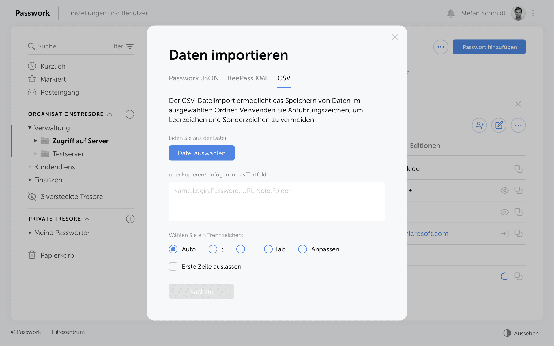The image size is (554, 346).
Task: Expand the Kundendienst vault
Action: click(30, 167)
